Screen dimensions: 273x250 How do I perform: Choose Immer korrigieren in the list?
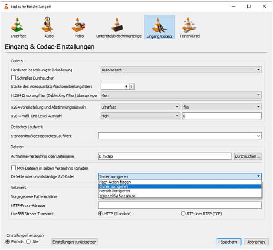[180, 186]
